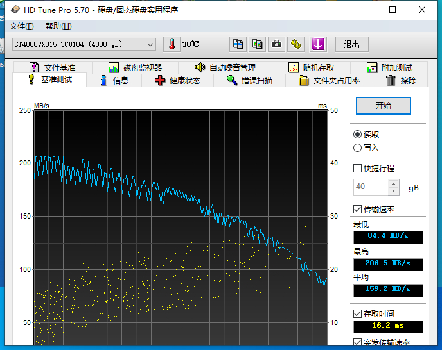Click the maximum 206.5 MB/s value
This screenshot has width=442, height=350.
pyautogui.click(x=388, y=265)
